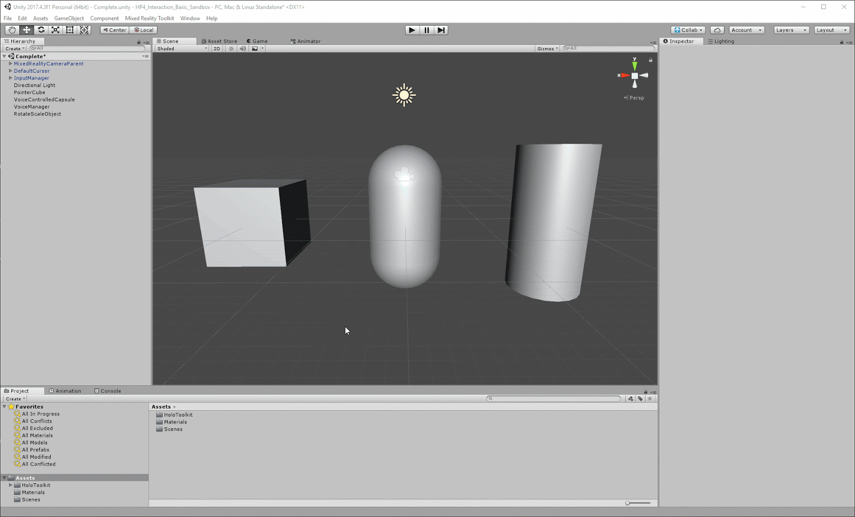Toggle 2D view mode in Scene
This screenshot has height=517, width=855.
(x=216, y=49)
